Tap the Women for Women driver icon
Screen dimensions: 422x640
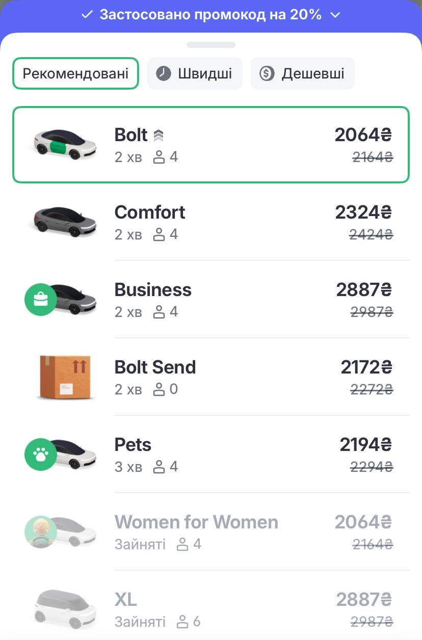tap(41, 532)
